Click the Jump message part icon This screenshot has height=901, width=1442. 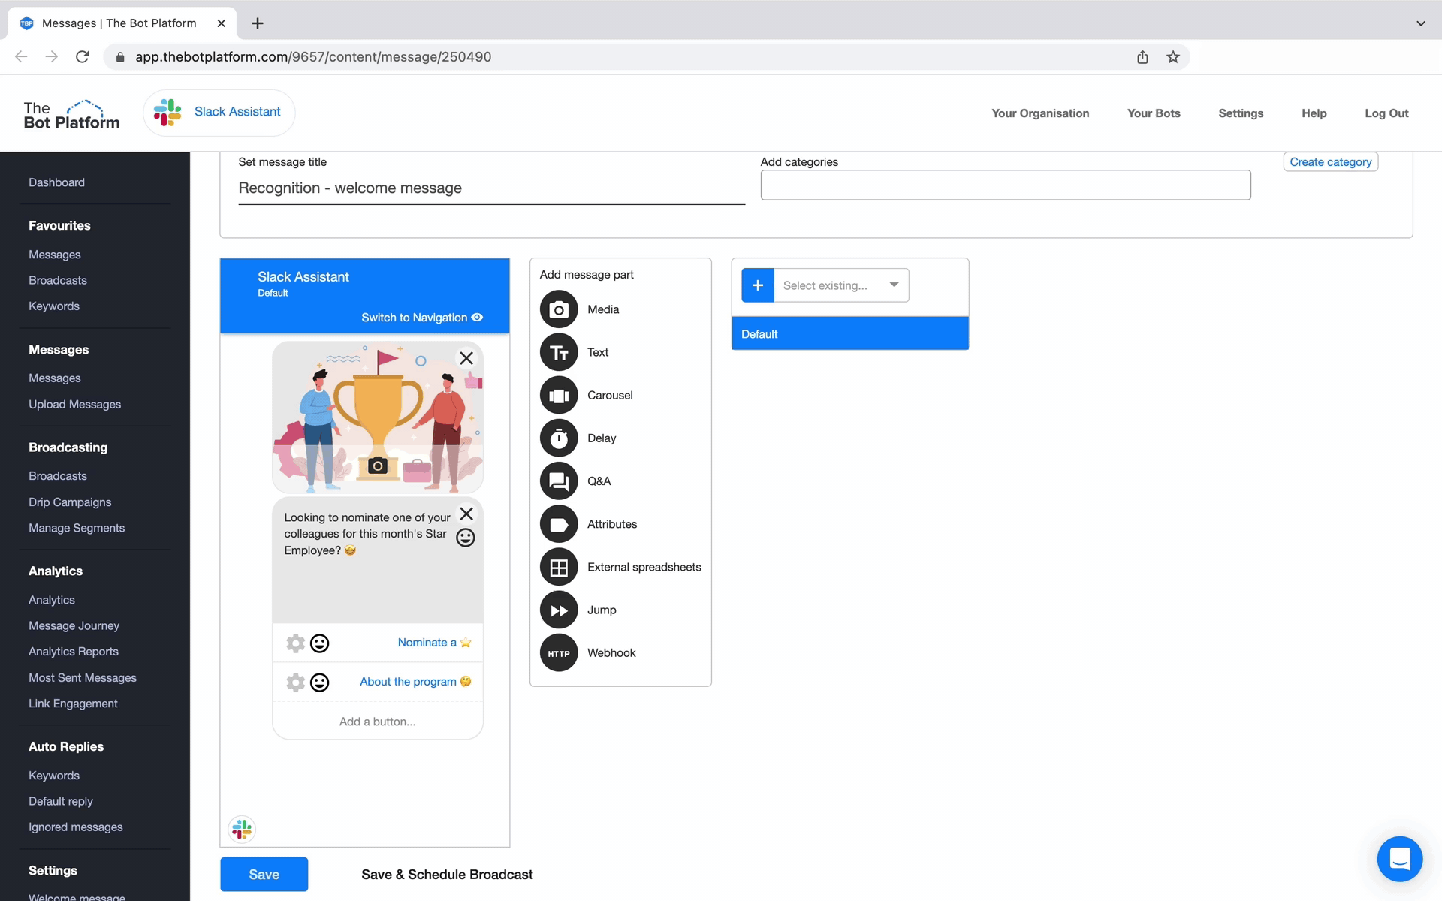point(557,610)
